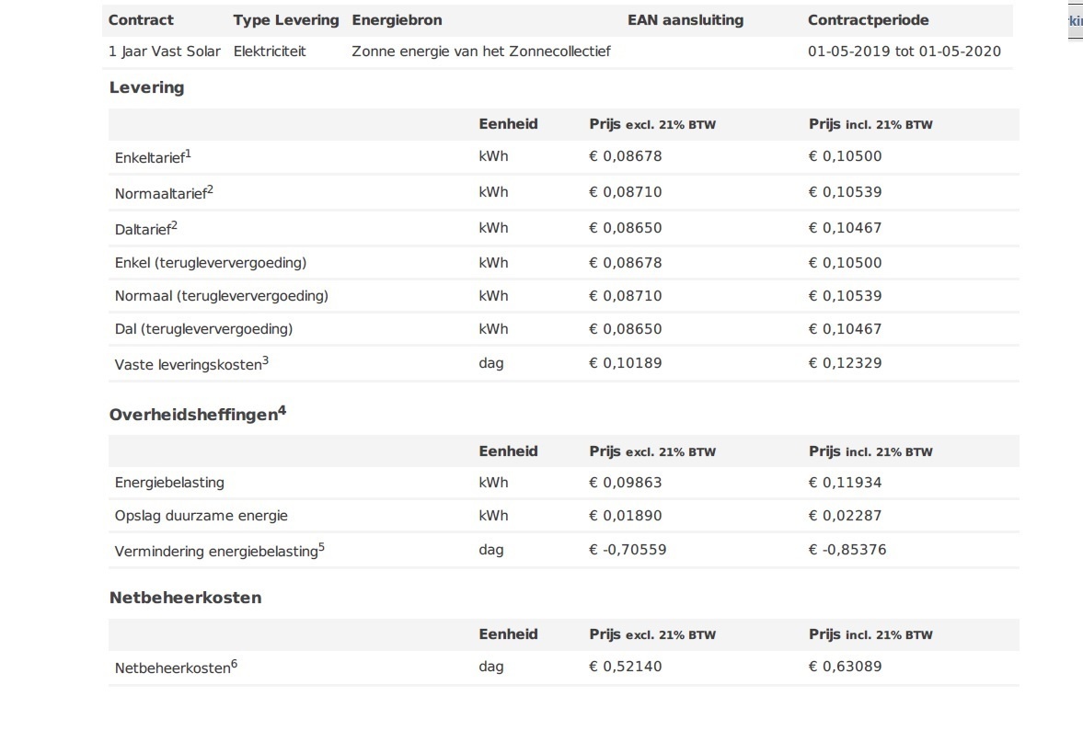This screenshot has width=1083, height=730.
Task: Click the Energiebelasting row label
Action: point(169,483)
